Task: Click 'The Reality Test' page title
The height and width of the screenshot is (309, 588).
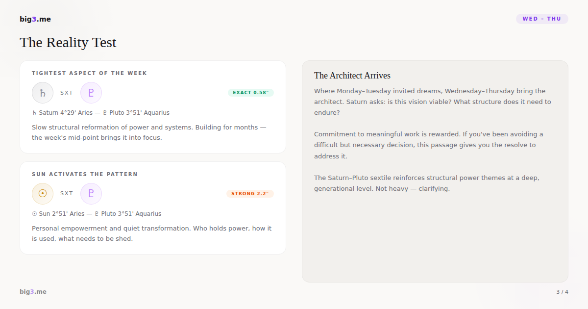Action: (68, 43)
